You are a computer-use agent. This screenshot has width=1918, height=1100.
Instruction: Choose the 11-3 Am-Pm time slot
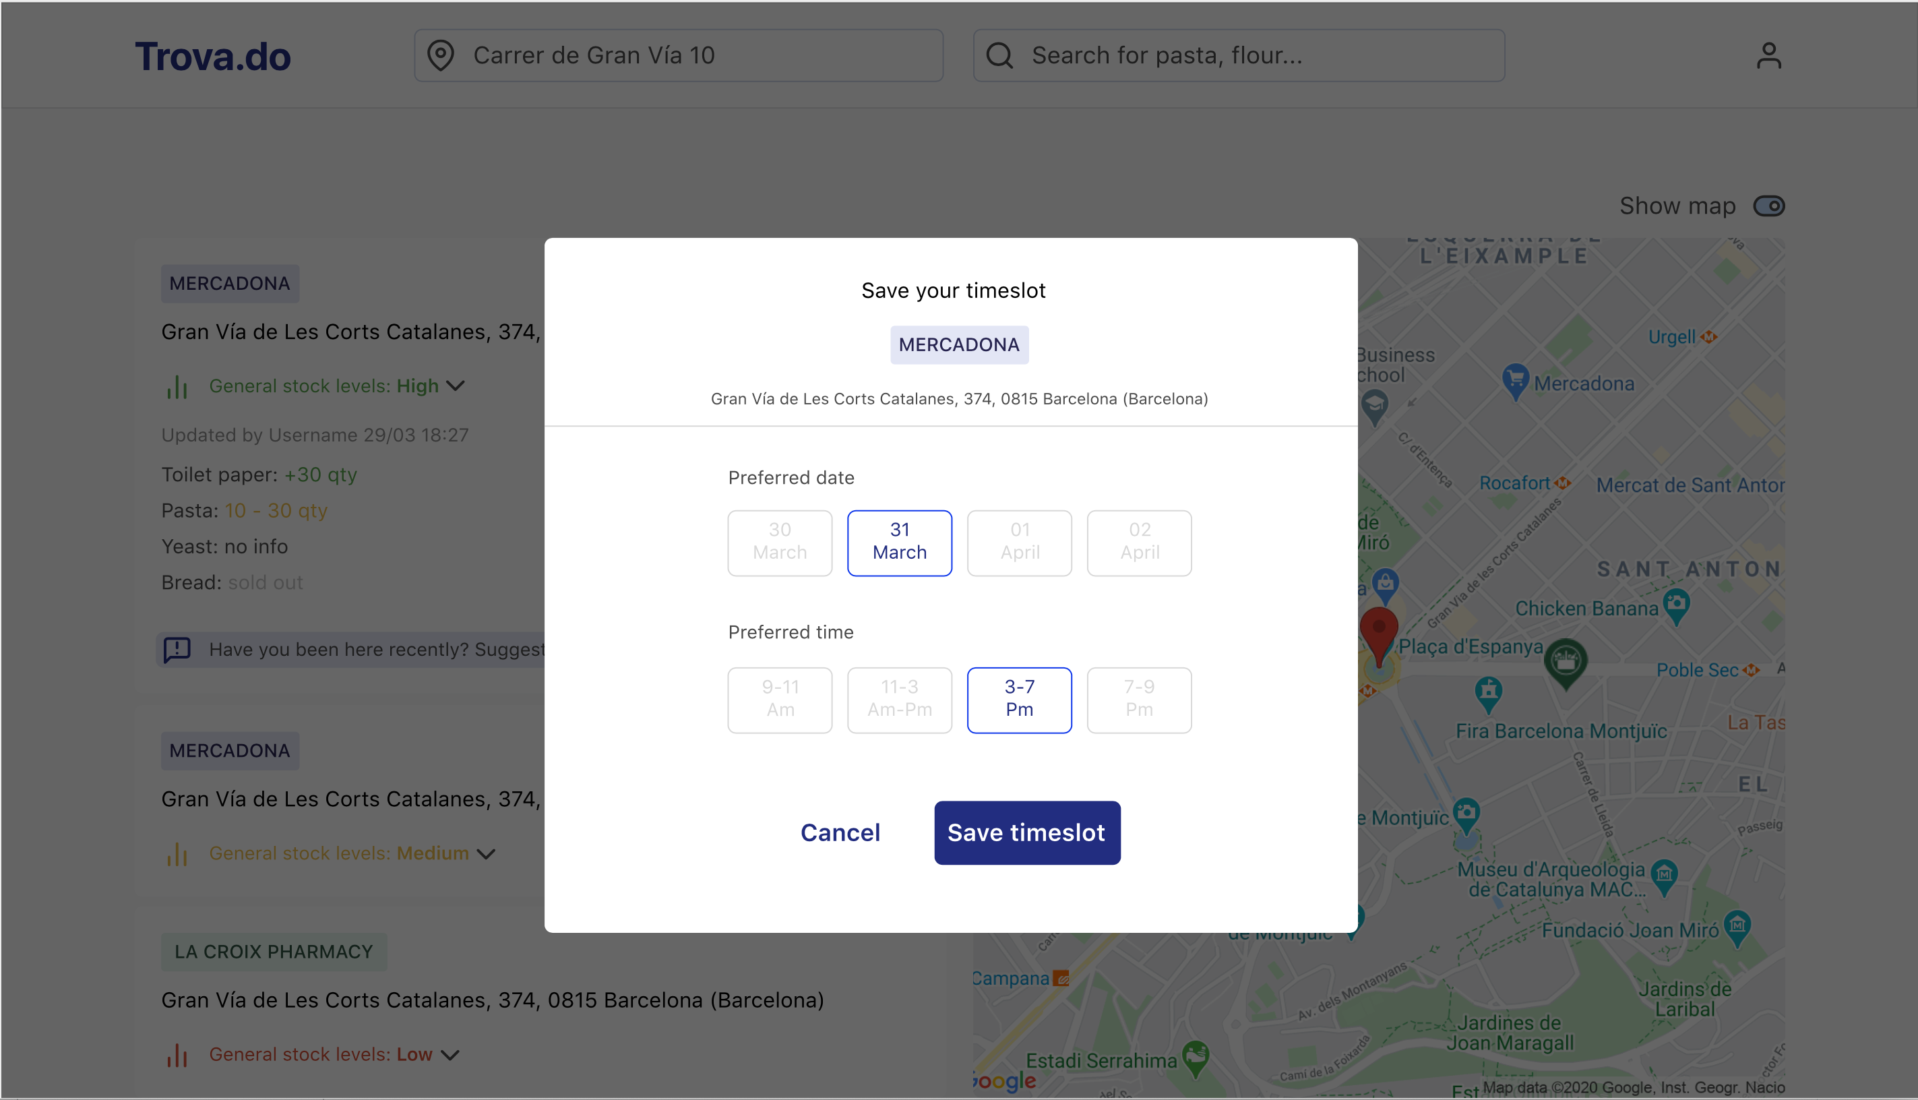[899, 700]
